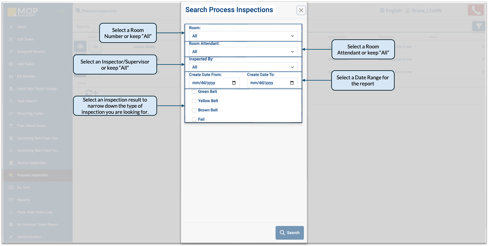Close the Search Process Inspections dialog
Viewport: 488px width, 246px height.
click(x=301, y=10)
